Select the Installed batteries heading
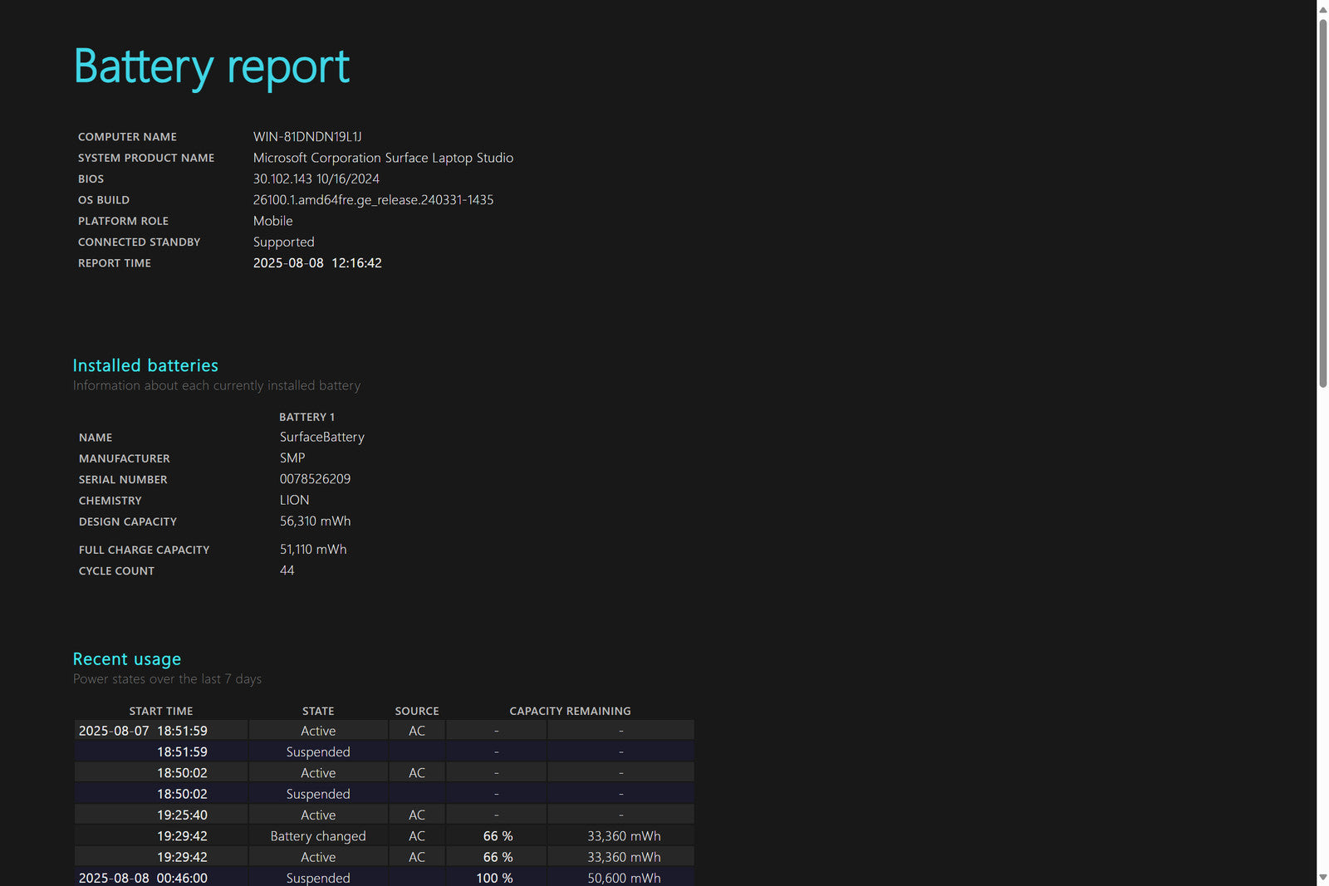 145,365
